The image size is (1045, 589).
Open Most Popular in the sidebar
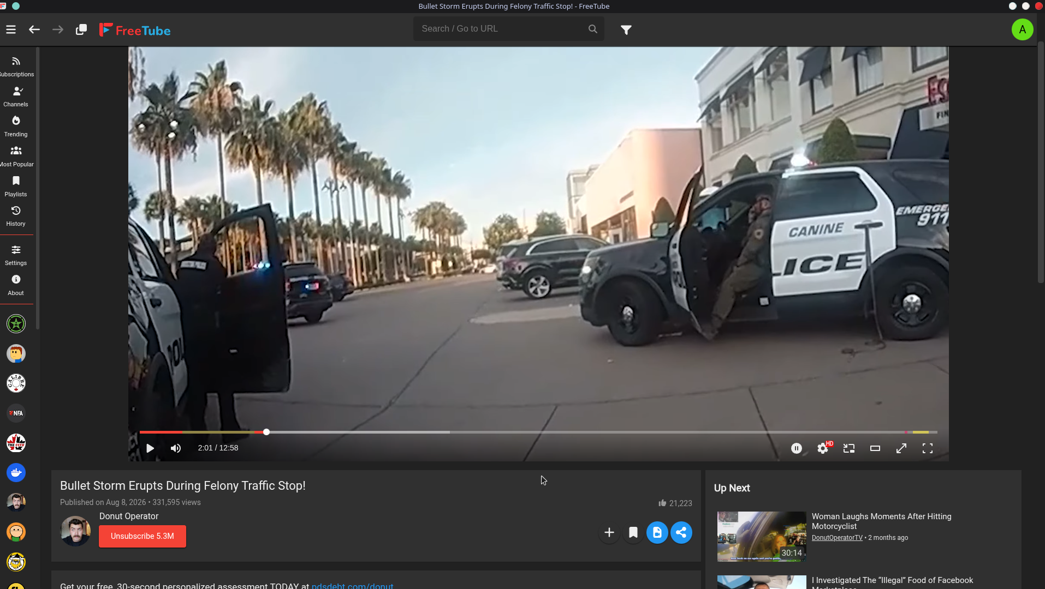pos(16,157)
